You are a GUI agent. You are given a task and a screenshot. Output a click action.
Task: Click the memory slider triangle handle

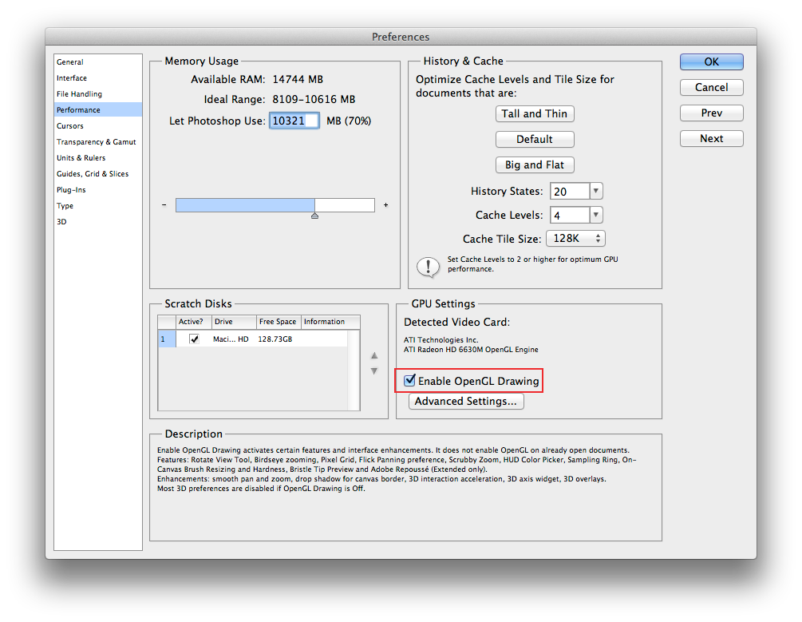click(x=315, y=216)
